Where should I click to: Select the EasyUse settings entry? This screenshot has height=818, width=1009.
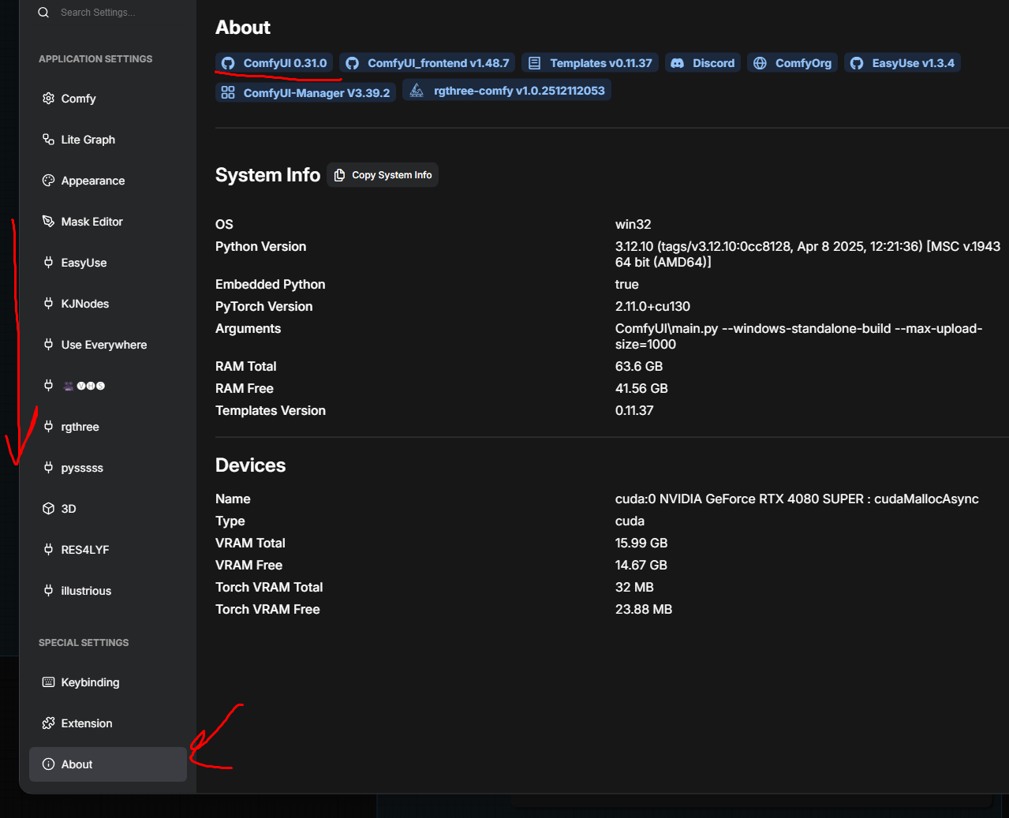click(108, 263)
